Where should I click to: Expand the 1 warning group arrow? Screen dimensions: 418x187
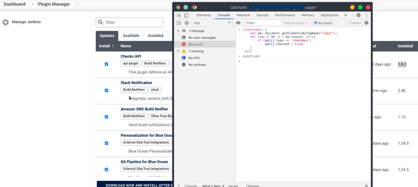click(178, 51)
